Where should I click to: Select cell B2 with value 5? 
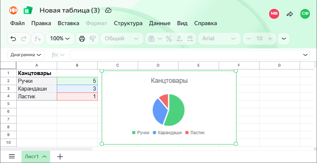[x=77, y=81]
